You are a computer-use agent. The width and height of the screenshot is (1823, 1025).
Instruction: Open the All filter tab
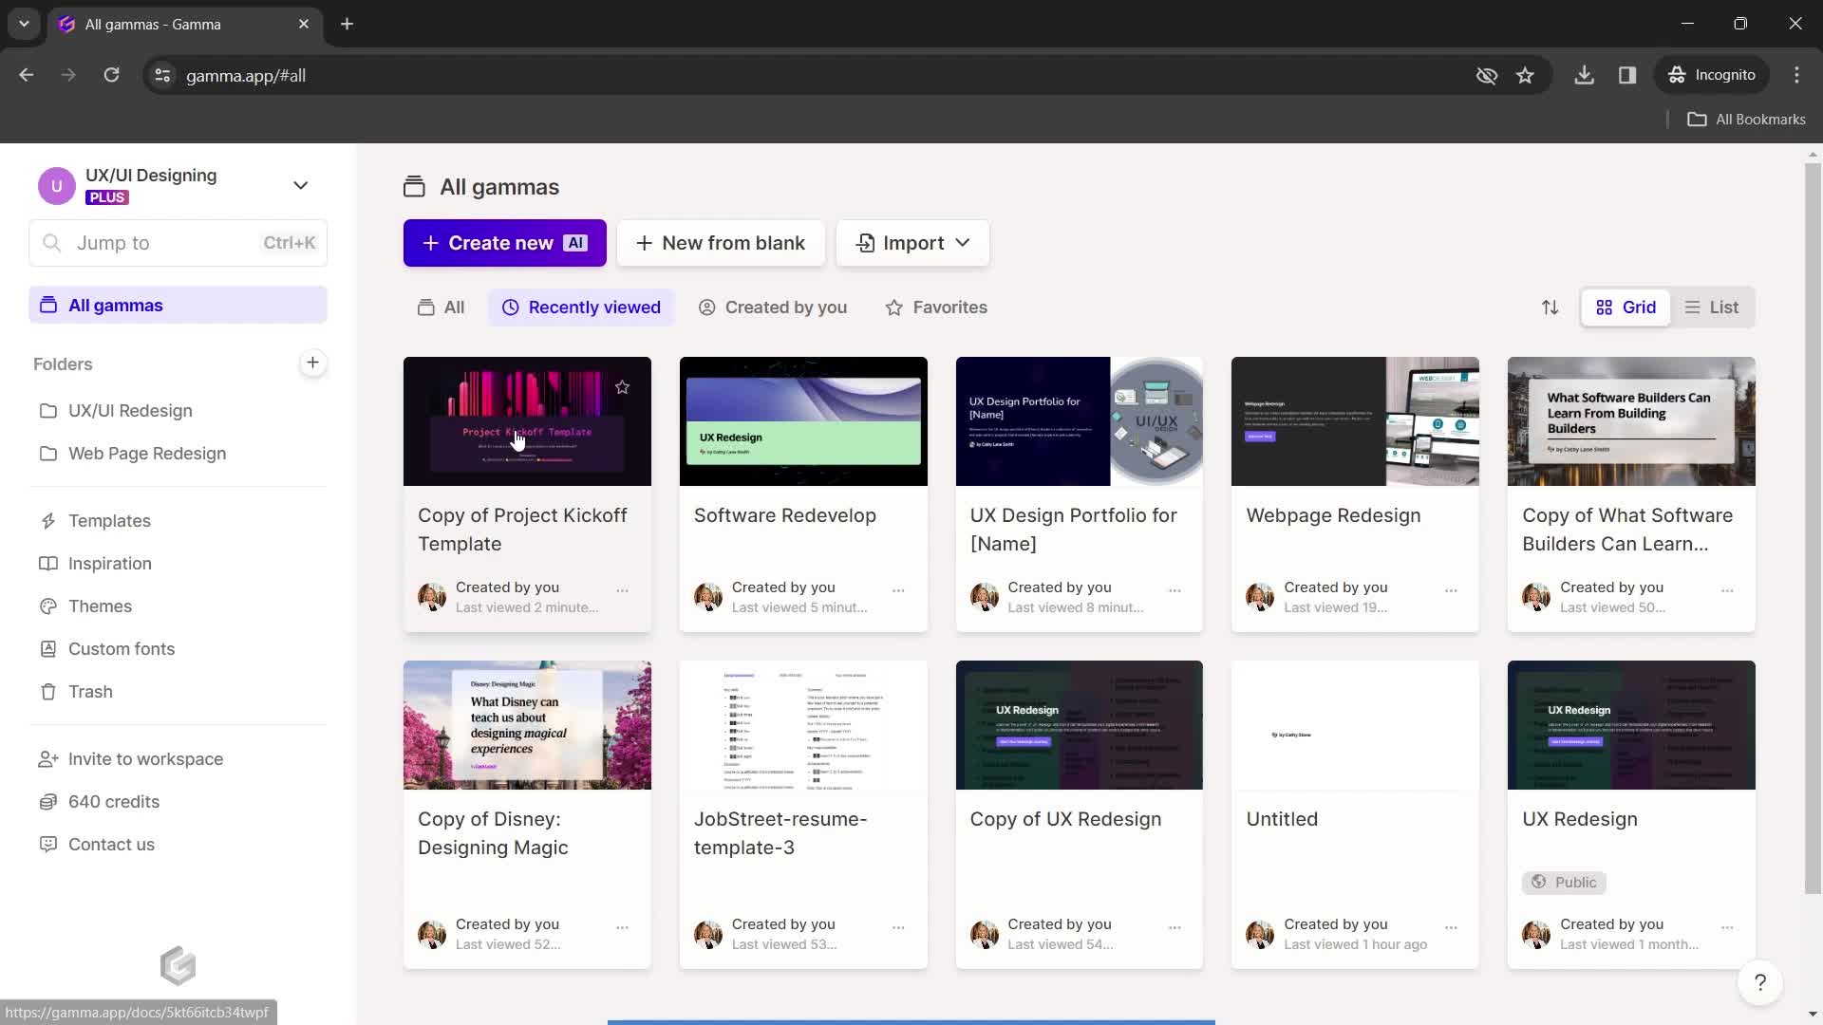(441, 307)
